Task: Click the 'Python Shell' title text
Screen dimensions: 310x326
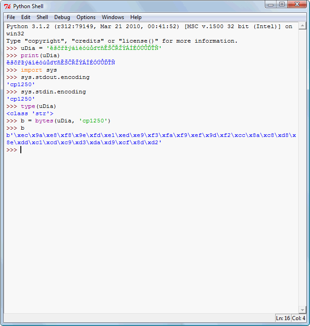Action: tap(28, 6)
